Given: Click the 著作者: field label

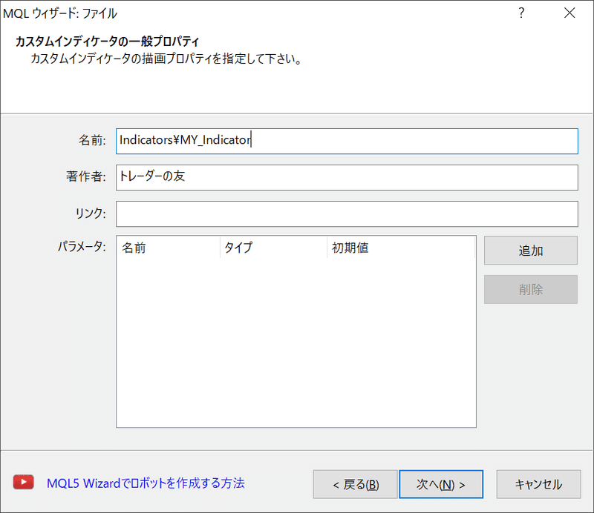Looking at the screenshot, I should pyautogui.click(x=86, y=176).
